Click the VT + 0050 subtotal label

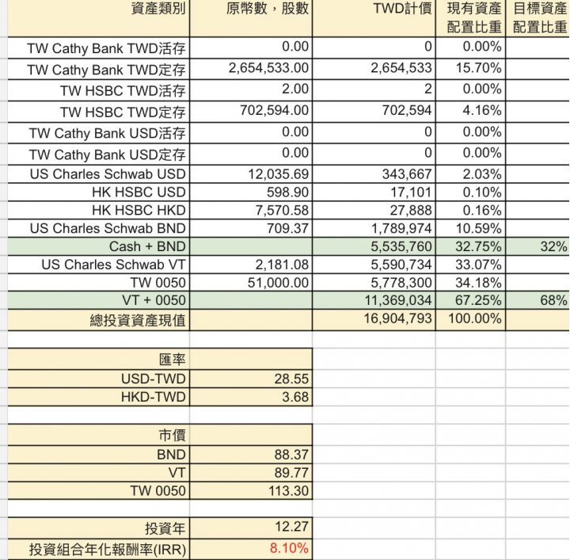tap(154, 300)
